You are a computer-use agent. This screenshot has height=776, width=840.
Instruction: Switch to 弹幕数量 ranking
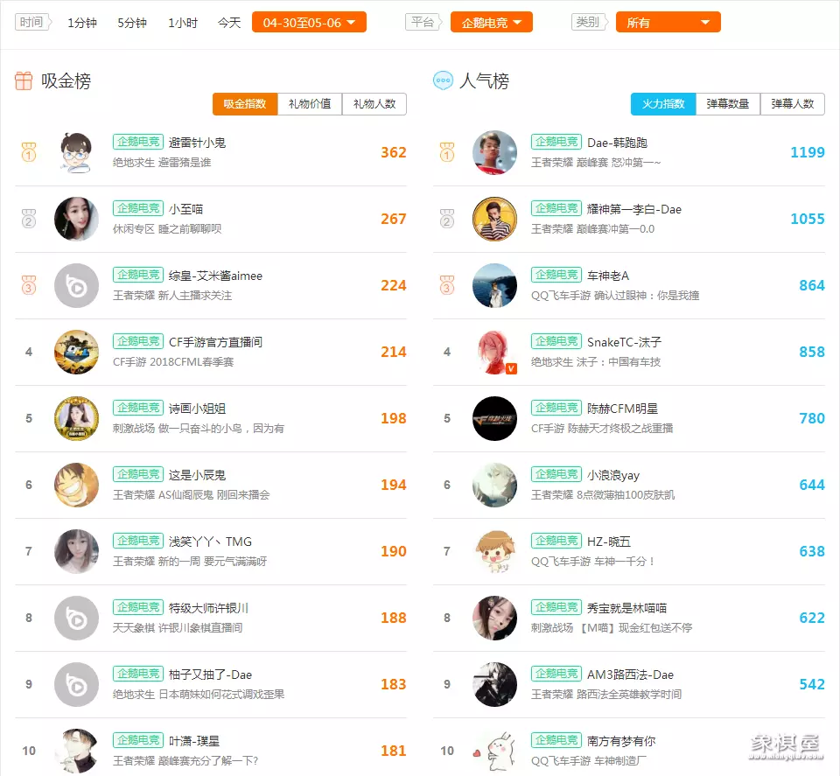727,104
